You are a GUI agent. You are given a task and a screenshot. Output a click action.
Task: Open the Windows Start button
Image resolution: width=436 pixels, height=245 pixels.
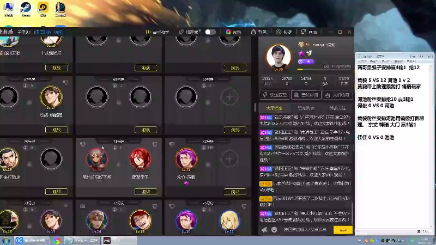[6, 240]
